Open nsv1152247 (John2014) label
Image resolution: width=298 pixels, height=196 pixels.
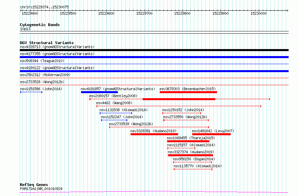pyautogui.click(x=122, y=117)
